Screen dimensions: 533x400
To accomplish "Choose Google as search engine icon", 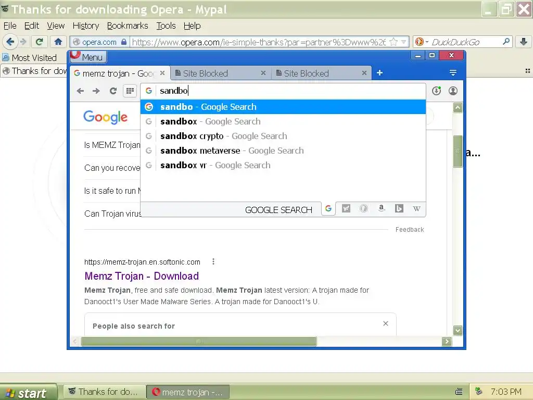I will click(328, 208).
